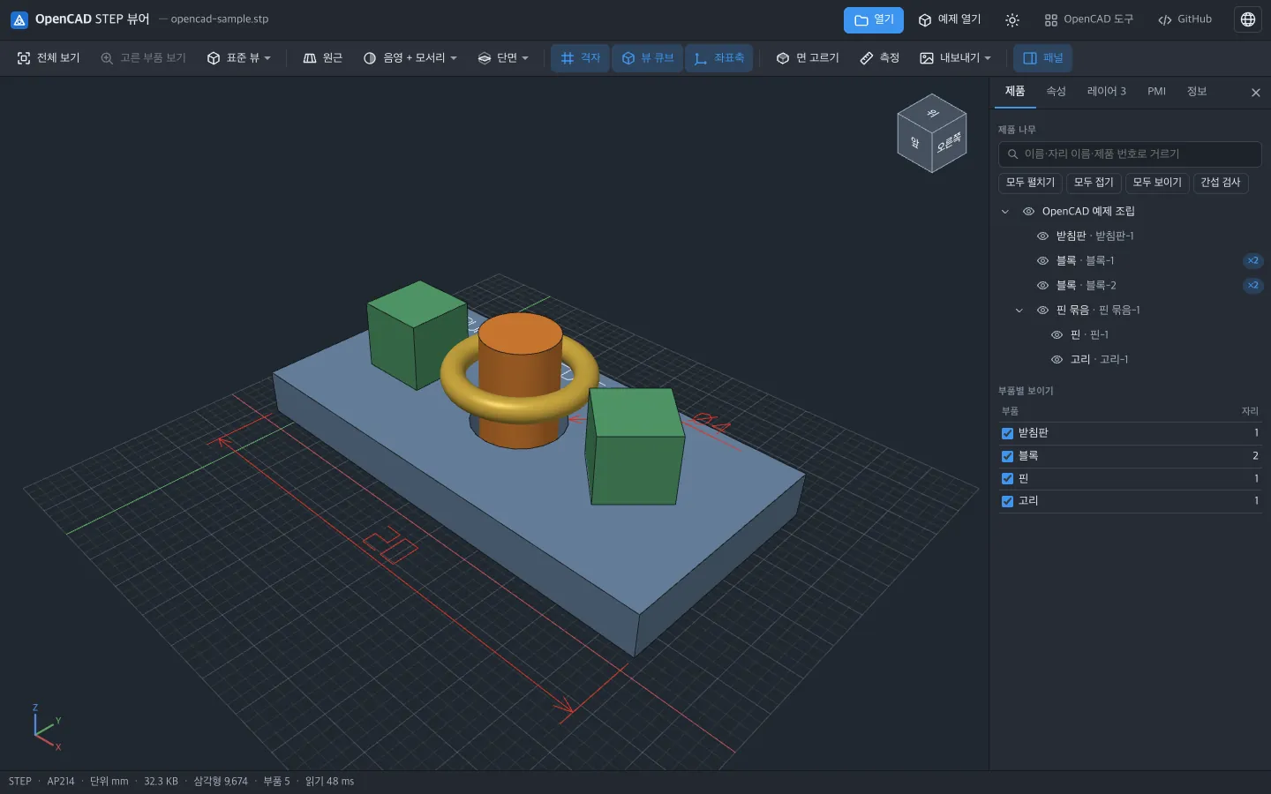Switch to the 레이어 3 tab
The height and width of the screenshot is (794, 1271).
[1106, 92]
